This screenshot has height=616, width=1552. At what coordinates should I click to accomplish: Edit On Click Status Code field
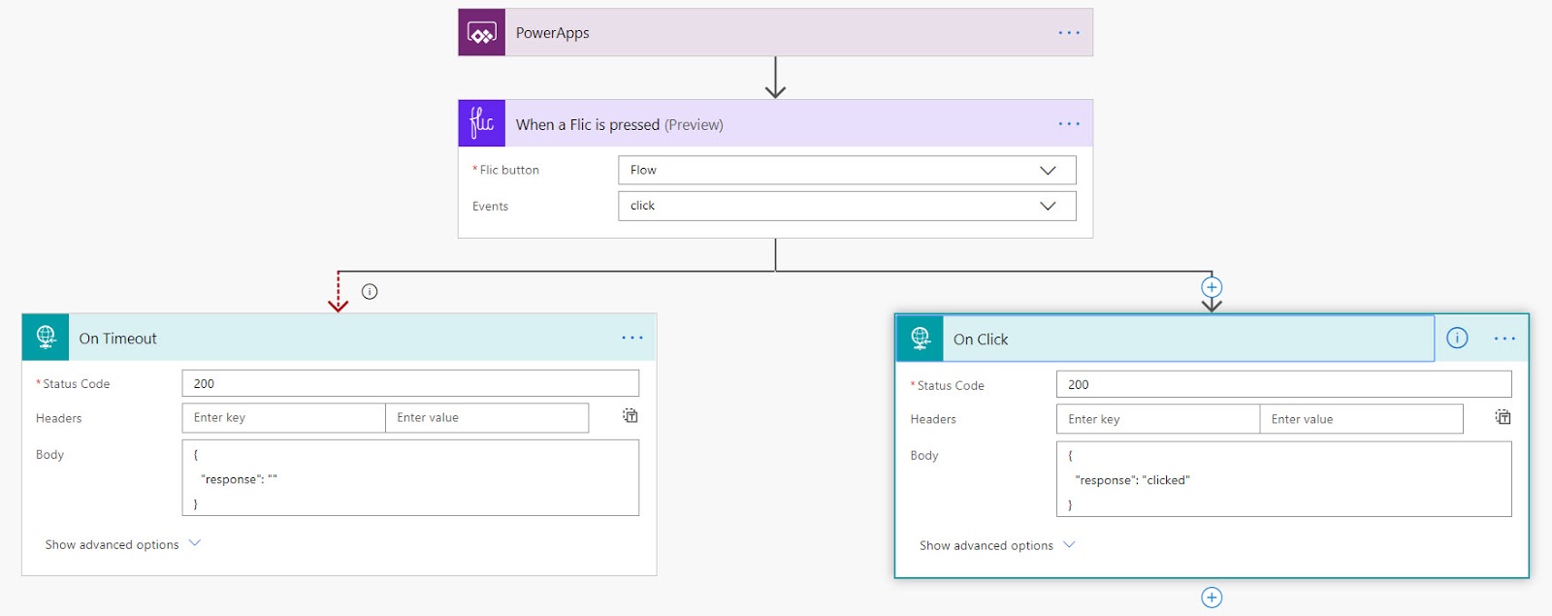tap(1283, 384)
